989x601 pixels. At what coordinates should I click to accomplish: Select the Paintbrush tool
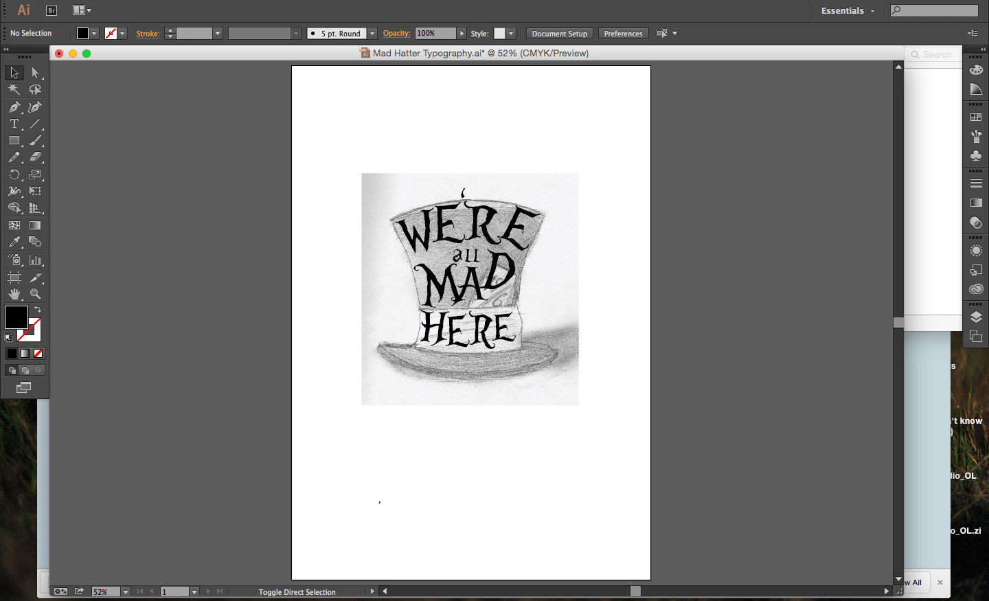(x=35, y=140)
